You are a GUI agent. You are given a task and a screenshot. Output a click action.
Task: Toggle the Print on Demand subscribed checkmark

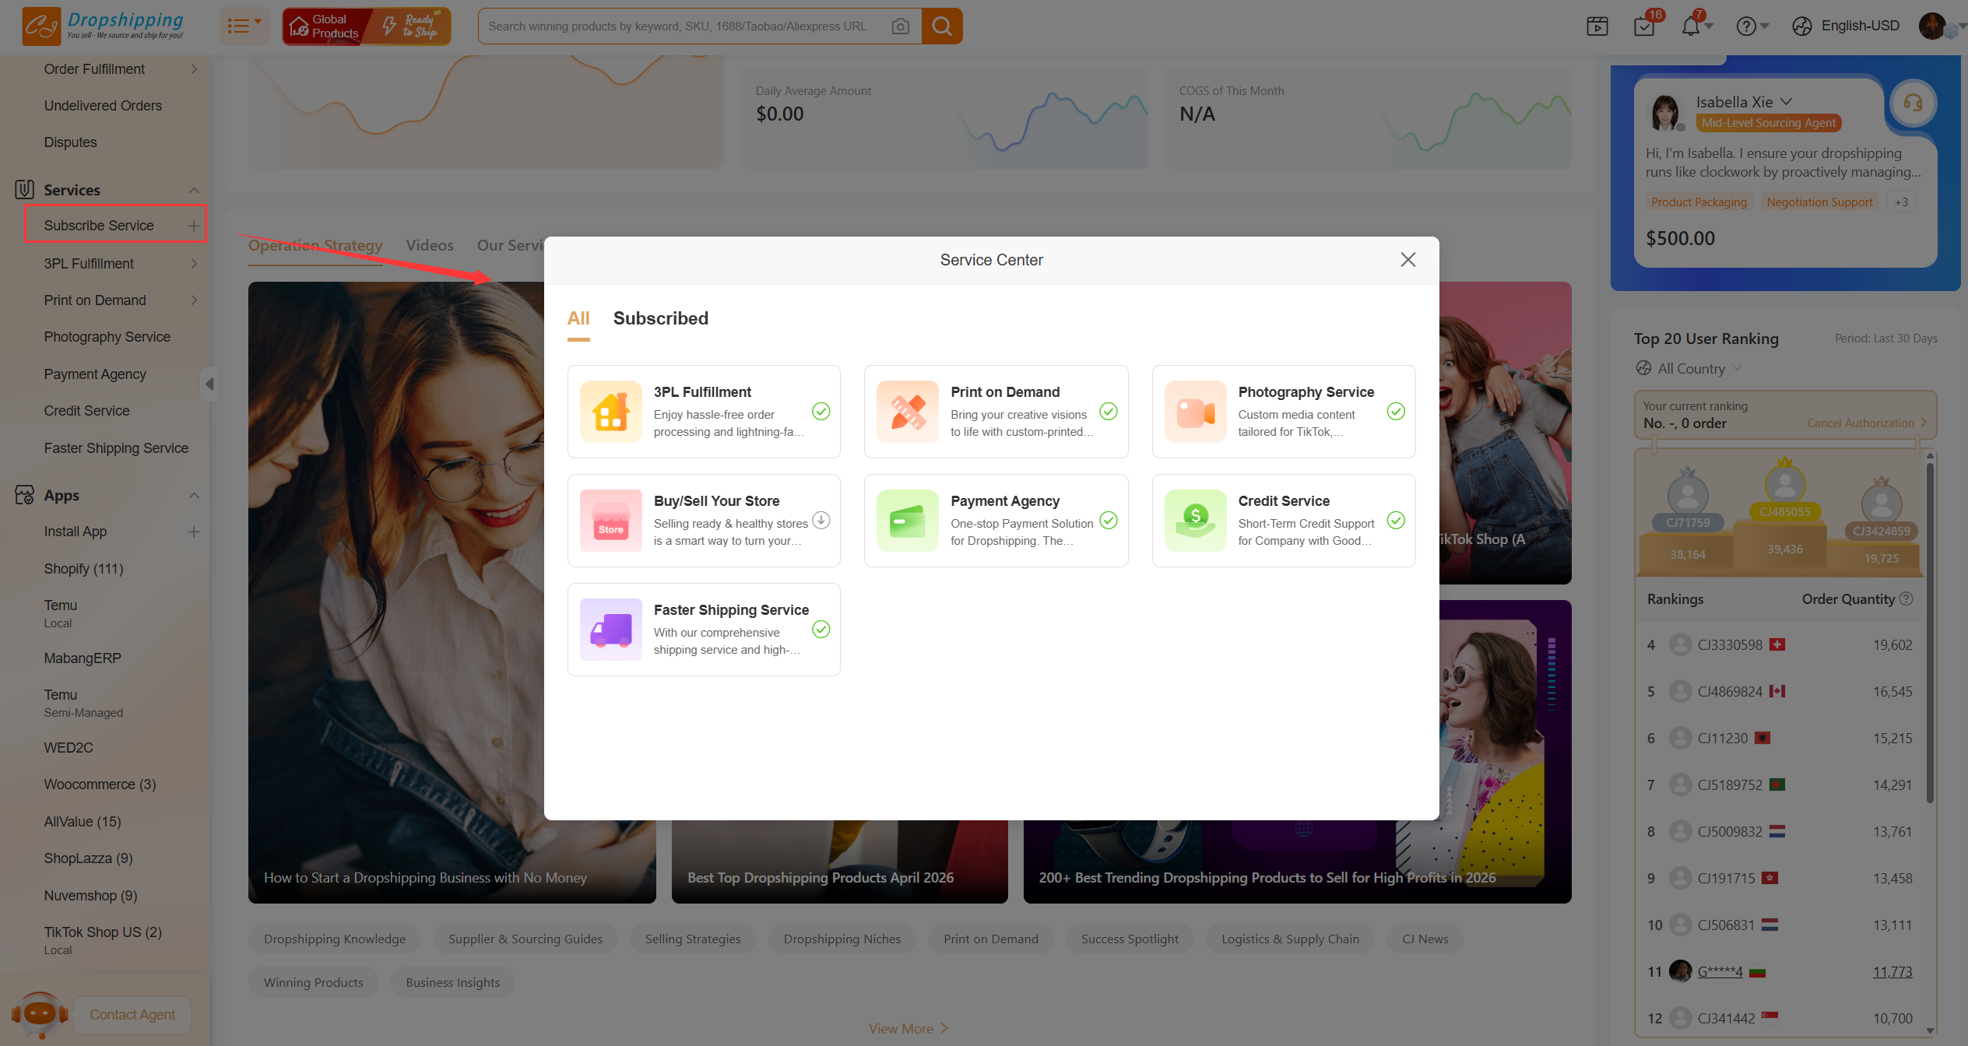tap(1109, 411)
